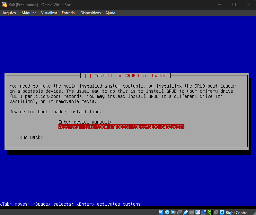
Task: Choose the Enter device manually option
Action: point(85,122)
